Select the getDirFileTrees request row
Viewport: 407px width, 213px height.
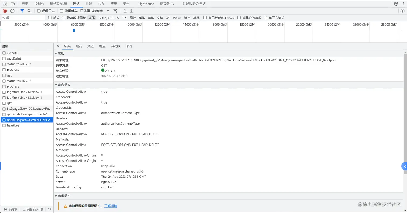pyautogui.click(x=27, y=114)
